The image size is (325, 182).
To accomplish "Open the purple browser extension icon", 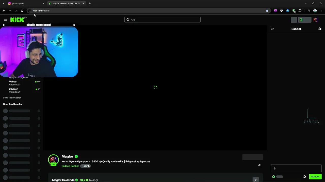I will click(x=275, y=11).
